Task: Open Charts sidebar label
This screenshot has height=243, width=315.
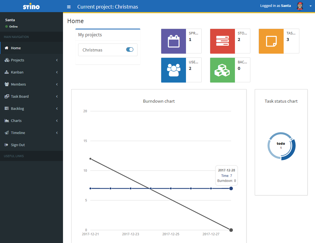Action: click(16, 121)
